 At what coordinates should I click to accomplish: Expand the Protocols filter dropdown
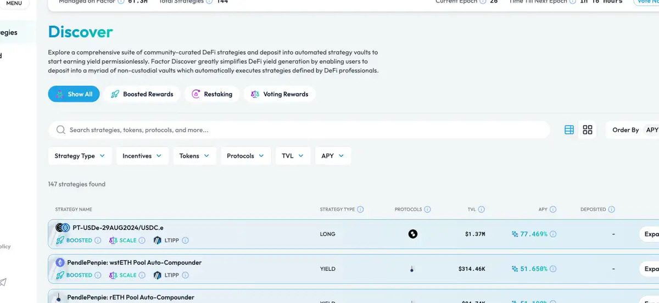[x=246, y=156]
